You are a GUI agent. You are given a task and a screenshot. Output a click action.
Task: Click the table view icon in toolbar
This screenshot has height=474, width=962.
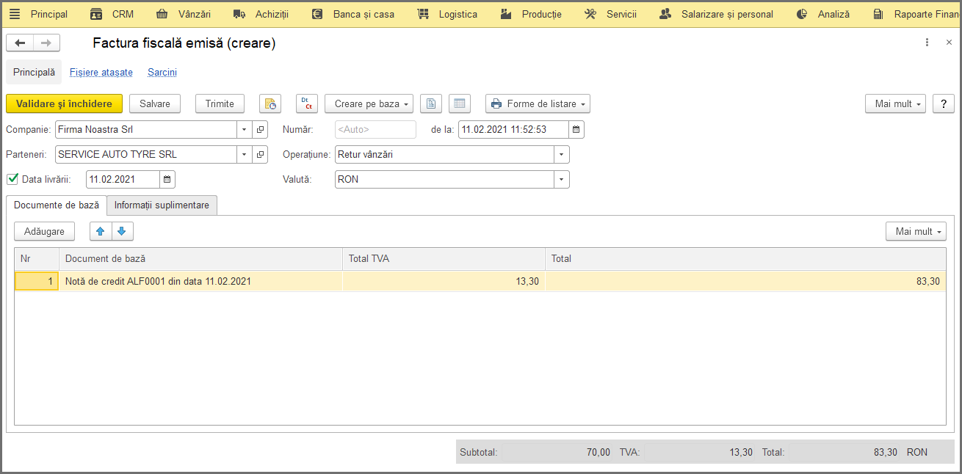click(460, 103)
